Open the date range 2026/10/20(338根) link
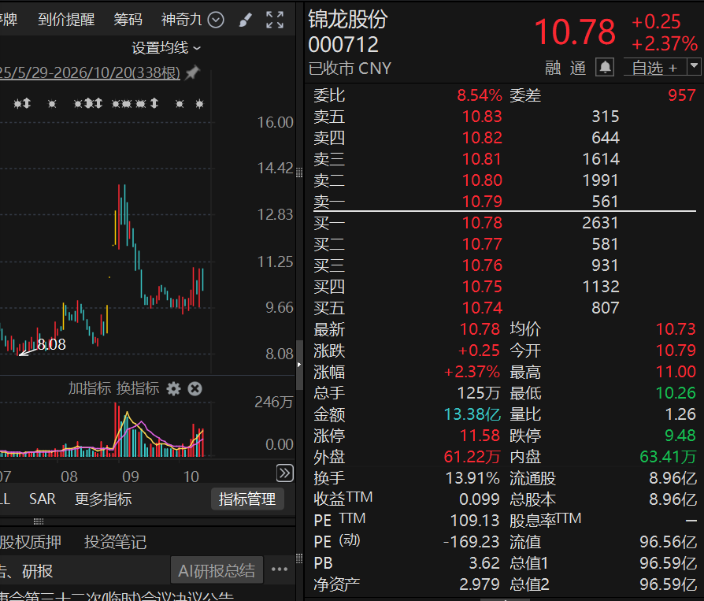Image resolution: width=704 pixels, height=601 pixels. click(90, 72)
